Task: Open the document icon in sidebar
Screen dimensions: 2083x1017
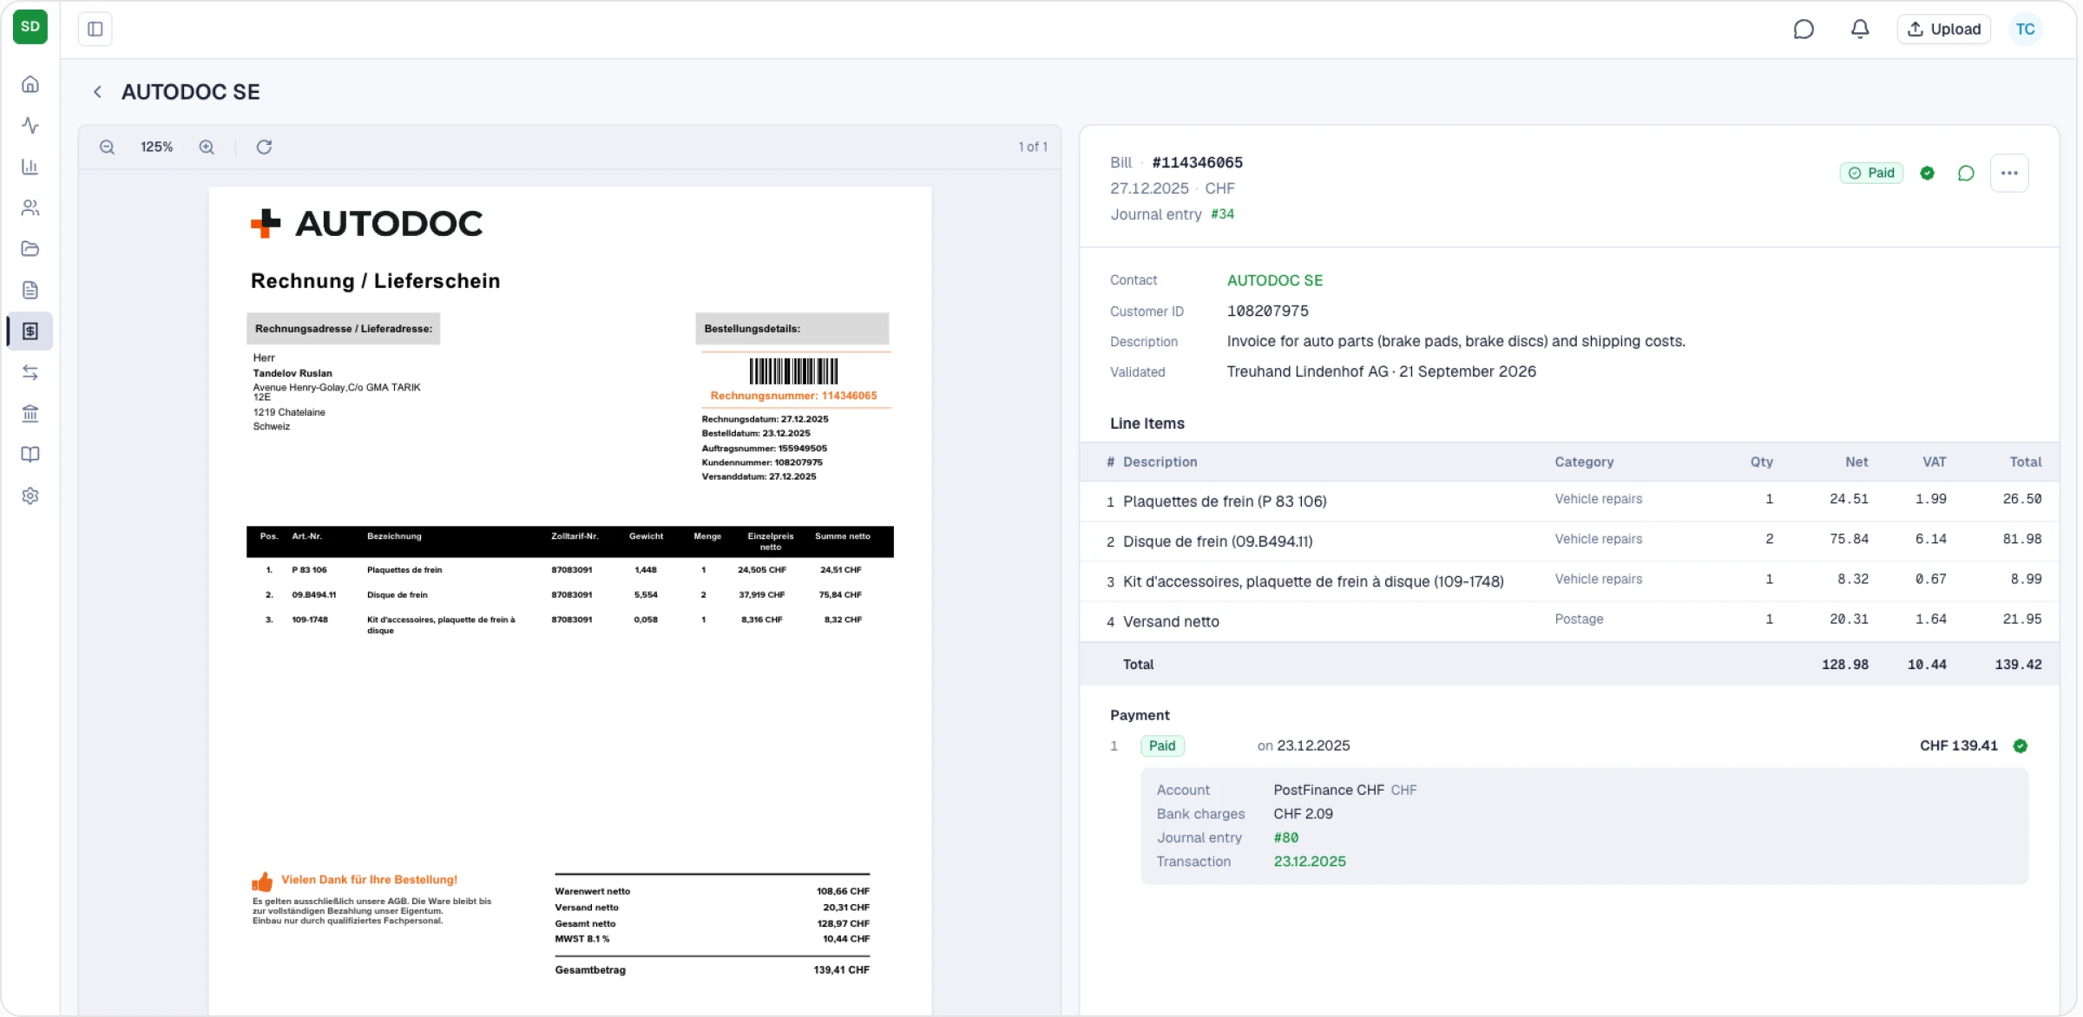Action: pyautogui.click(x=30, y=290)
